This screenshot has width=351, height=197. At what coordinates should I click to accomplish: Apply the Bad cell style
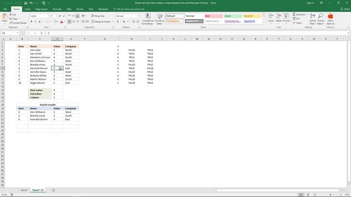(x=214, y=16)
